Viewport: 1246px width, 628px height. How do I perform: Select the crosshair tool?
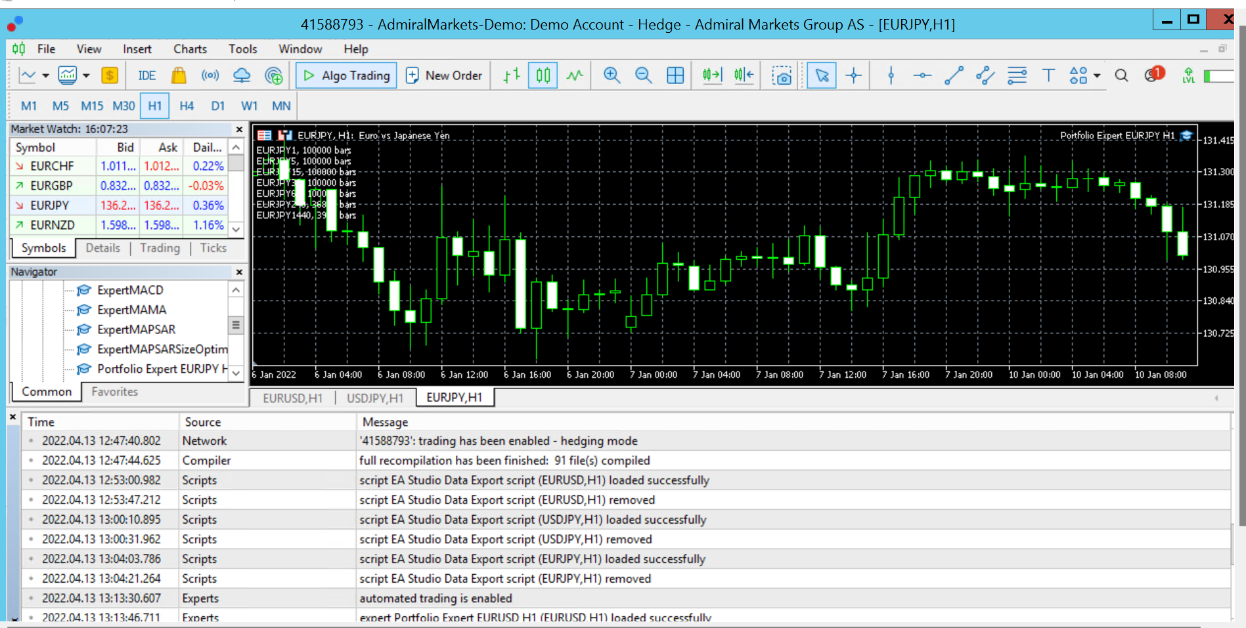(854, 75)
